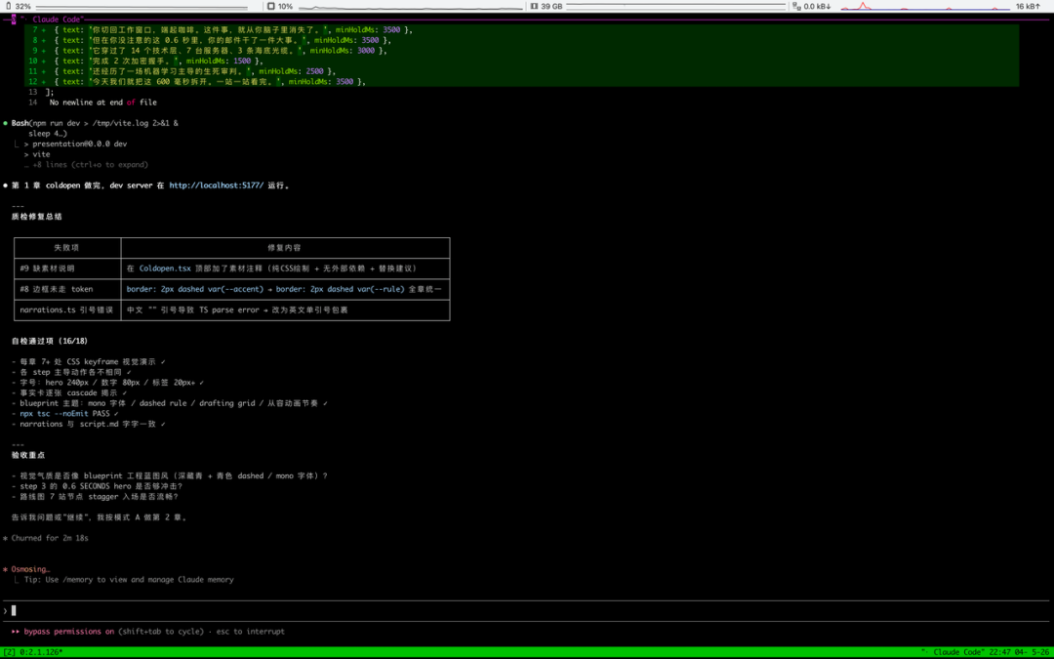
Task: Click the disk usage bar next to 39 GB
Action: click(675, 6)
